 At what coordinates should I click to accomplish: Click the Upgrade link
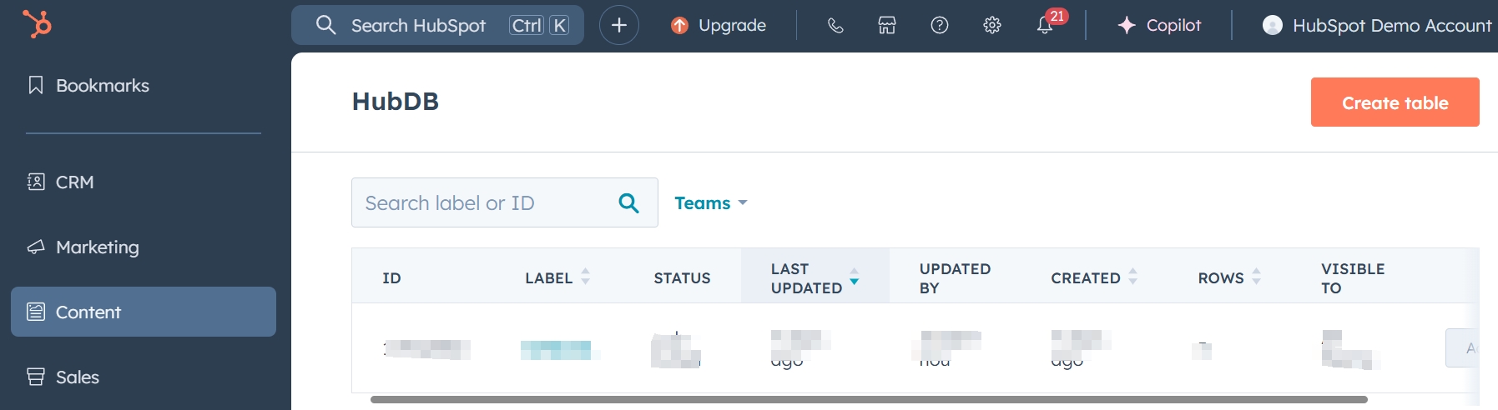pyautogui.click(x=719, y=25)
